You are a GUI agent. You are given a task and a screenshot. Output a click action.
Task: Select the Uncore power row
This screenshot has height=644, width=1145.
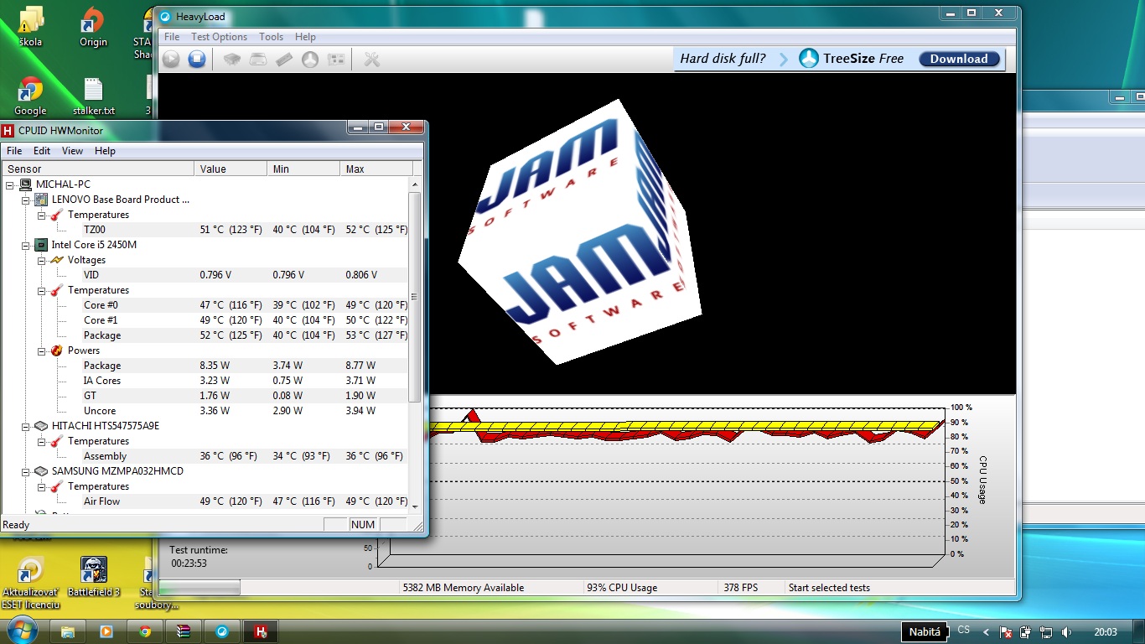point(205,411)
